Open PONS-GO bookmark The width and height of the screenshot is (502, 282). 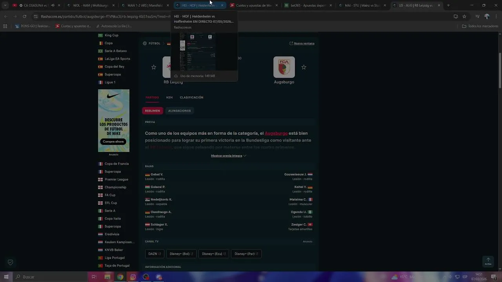33,26
